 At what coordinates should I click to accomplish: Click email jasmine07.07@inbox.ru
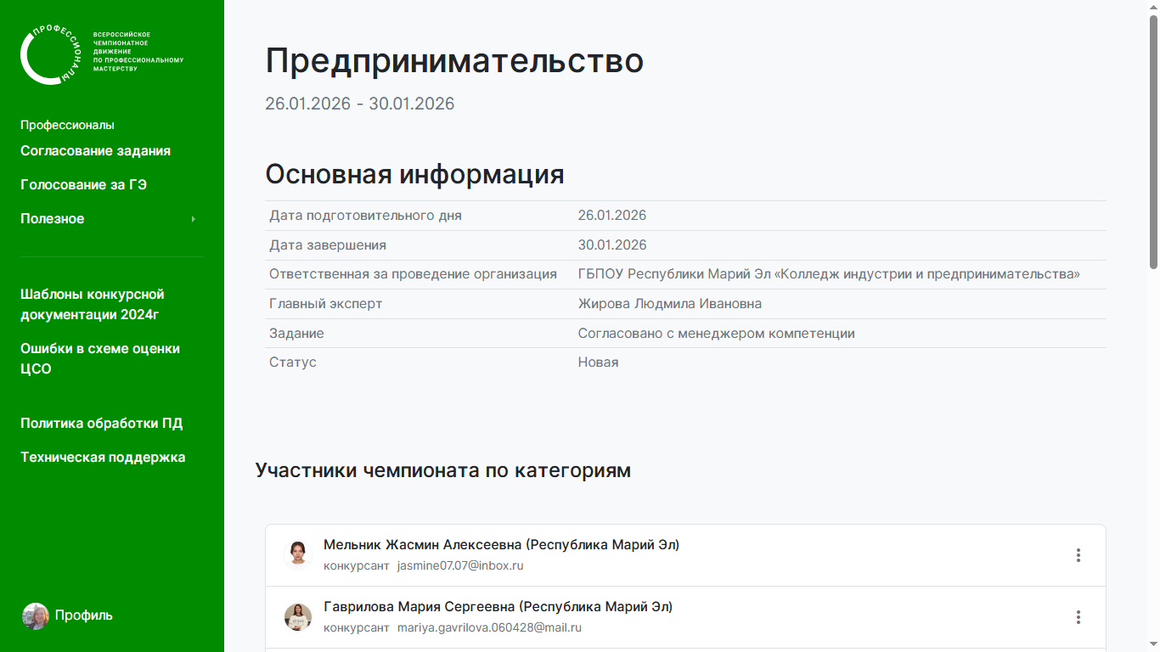point(460,565)
